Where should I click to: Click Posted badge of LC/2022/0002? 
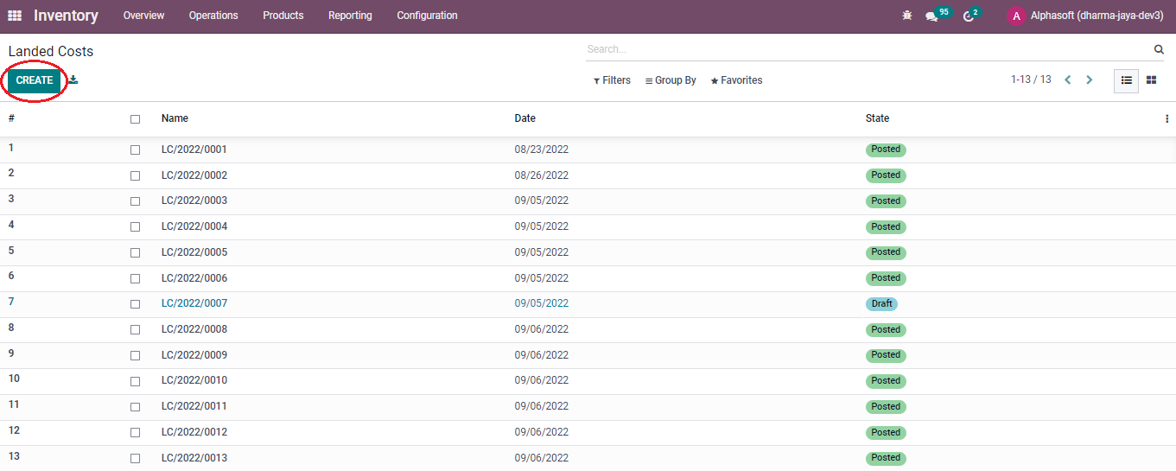(x=886, y=175)
